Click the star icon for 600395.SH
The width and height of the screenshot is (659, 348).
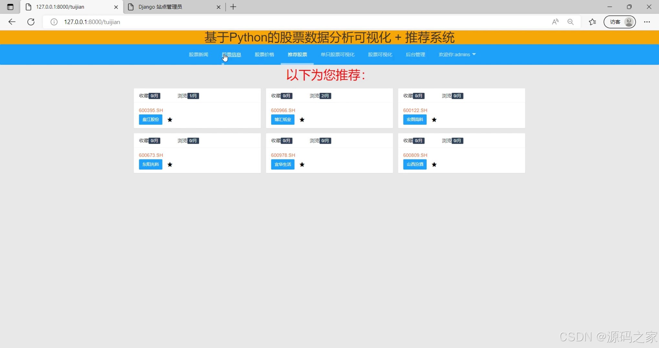pyautogui.click(x=170, y=120)
